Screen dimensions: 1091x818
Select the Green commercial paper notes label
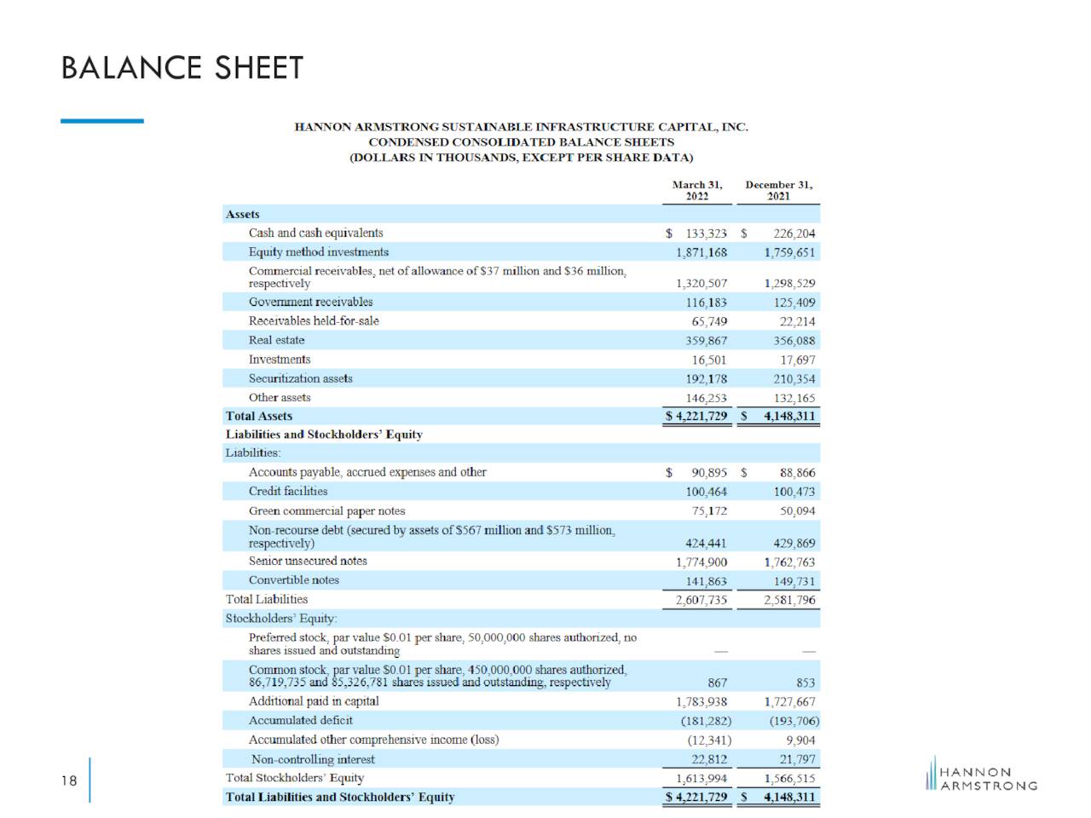(x=326, y=511)
